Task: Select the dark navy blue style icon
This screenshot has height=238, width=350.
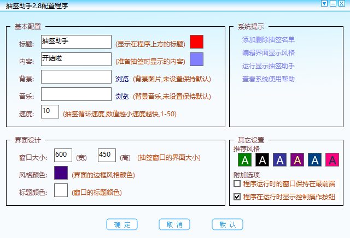Action: click(x=314, y=160)
